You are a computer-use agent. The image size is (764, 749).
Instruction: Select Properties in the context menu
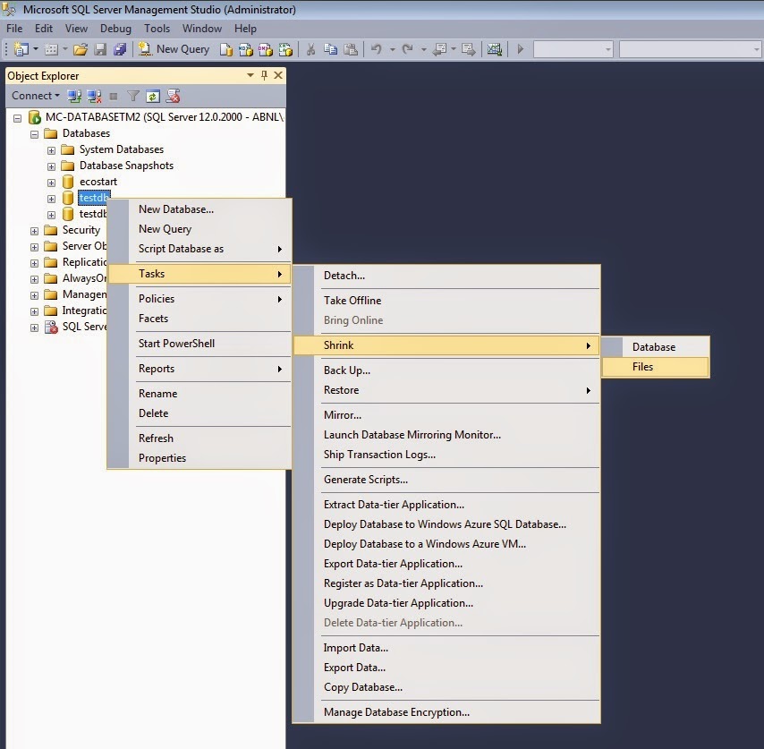tap(163, 457)
